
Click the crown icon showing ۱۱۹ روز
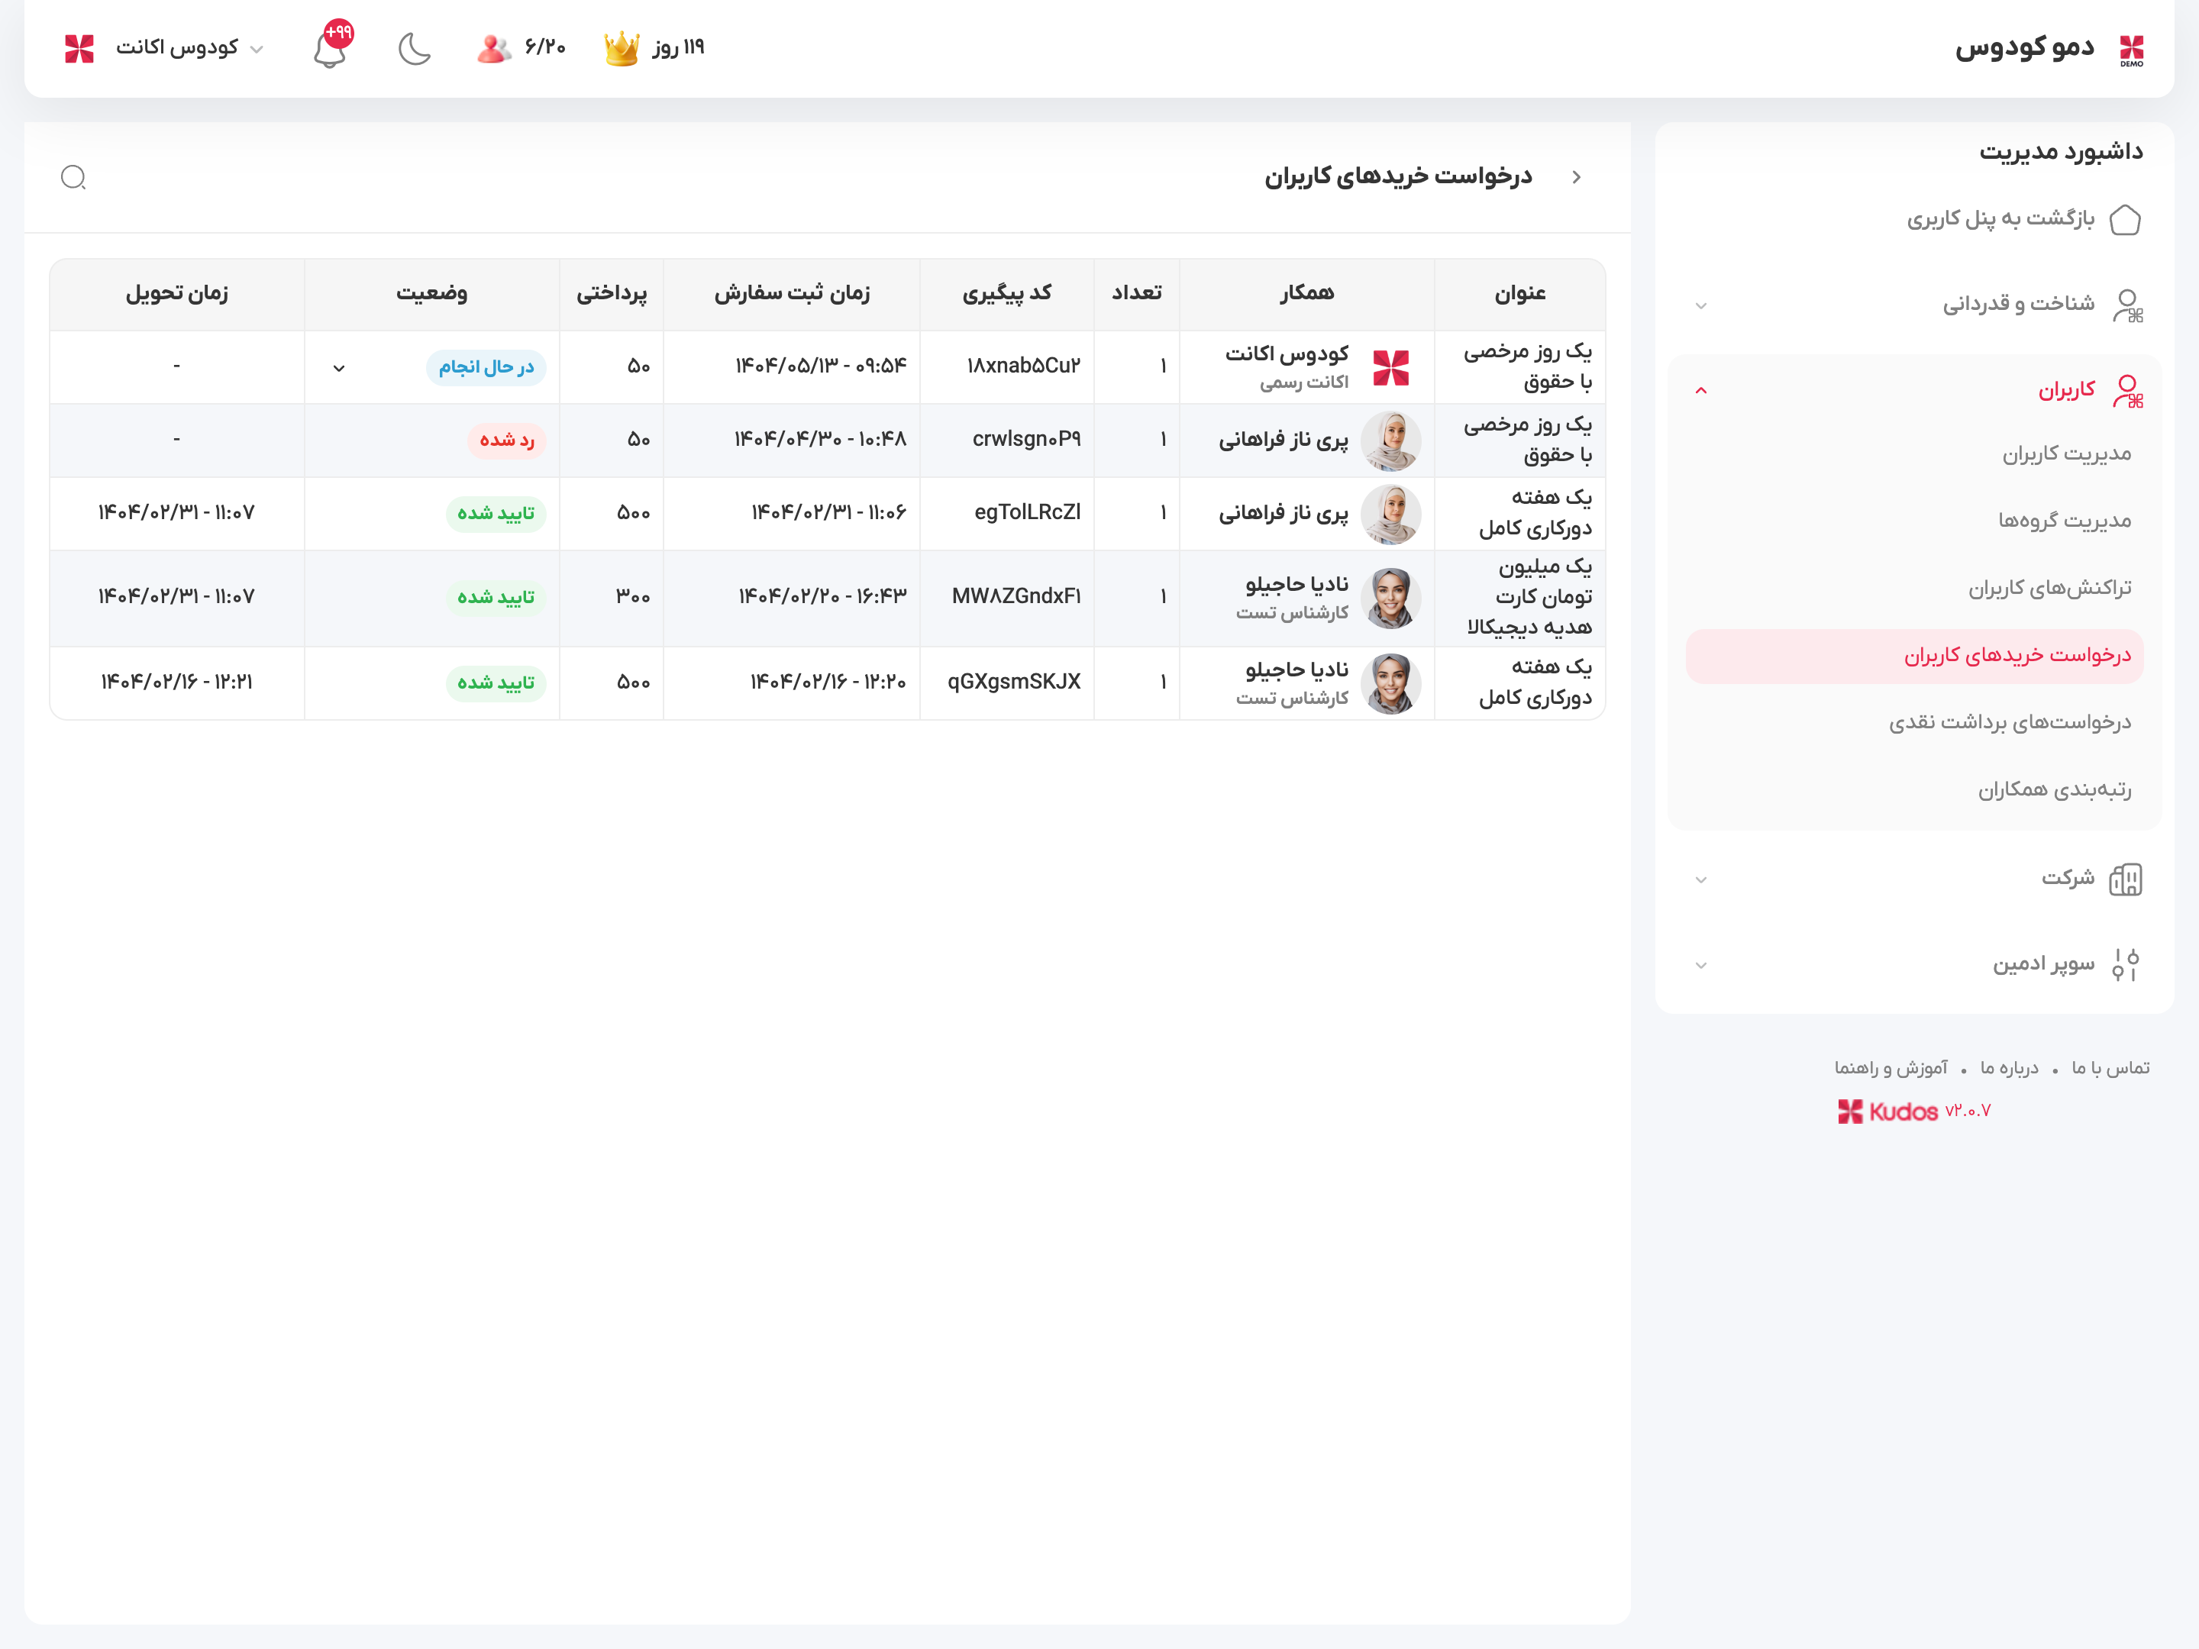[x=622, y=47]
